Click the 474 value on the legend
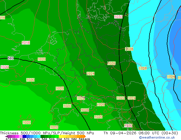Image resolution: width=181 pixels, height=140 pixels. tap(8, 139)
